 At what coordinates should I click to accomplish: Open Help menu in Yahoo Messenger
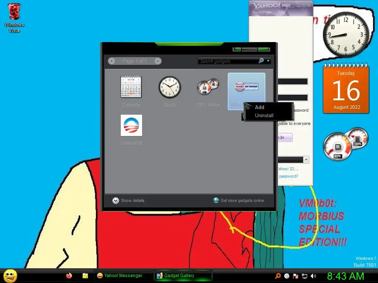point(281,12)
